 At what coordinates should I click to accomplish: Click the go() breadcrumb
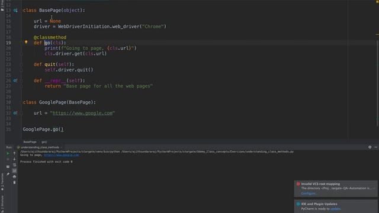click(x=44, y=142)
